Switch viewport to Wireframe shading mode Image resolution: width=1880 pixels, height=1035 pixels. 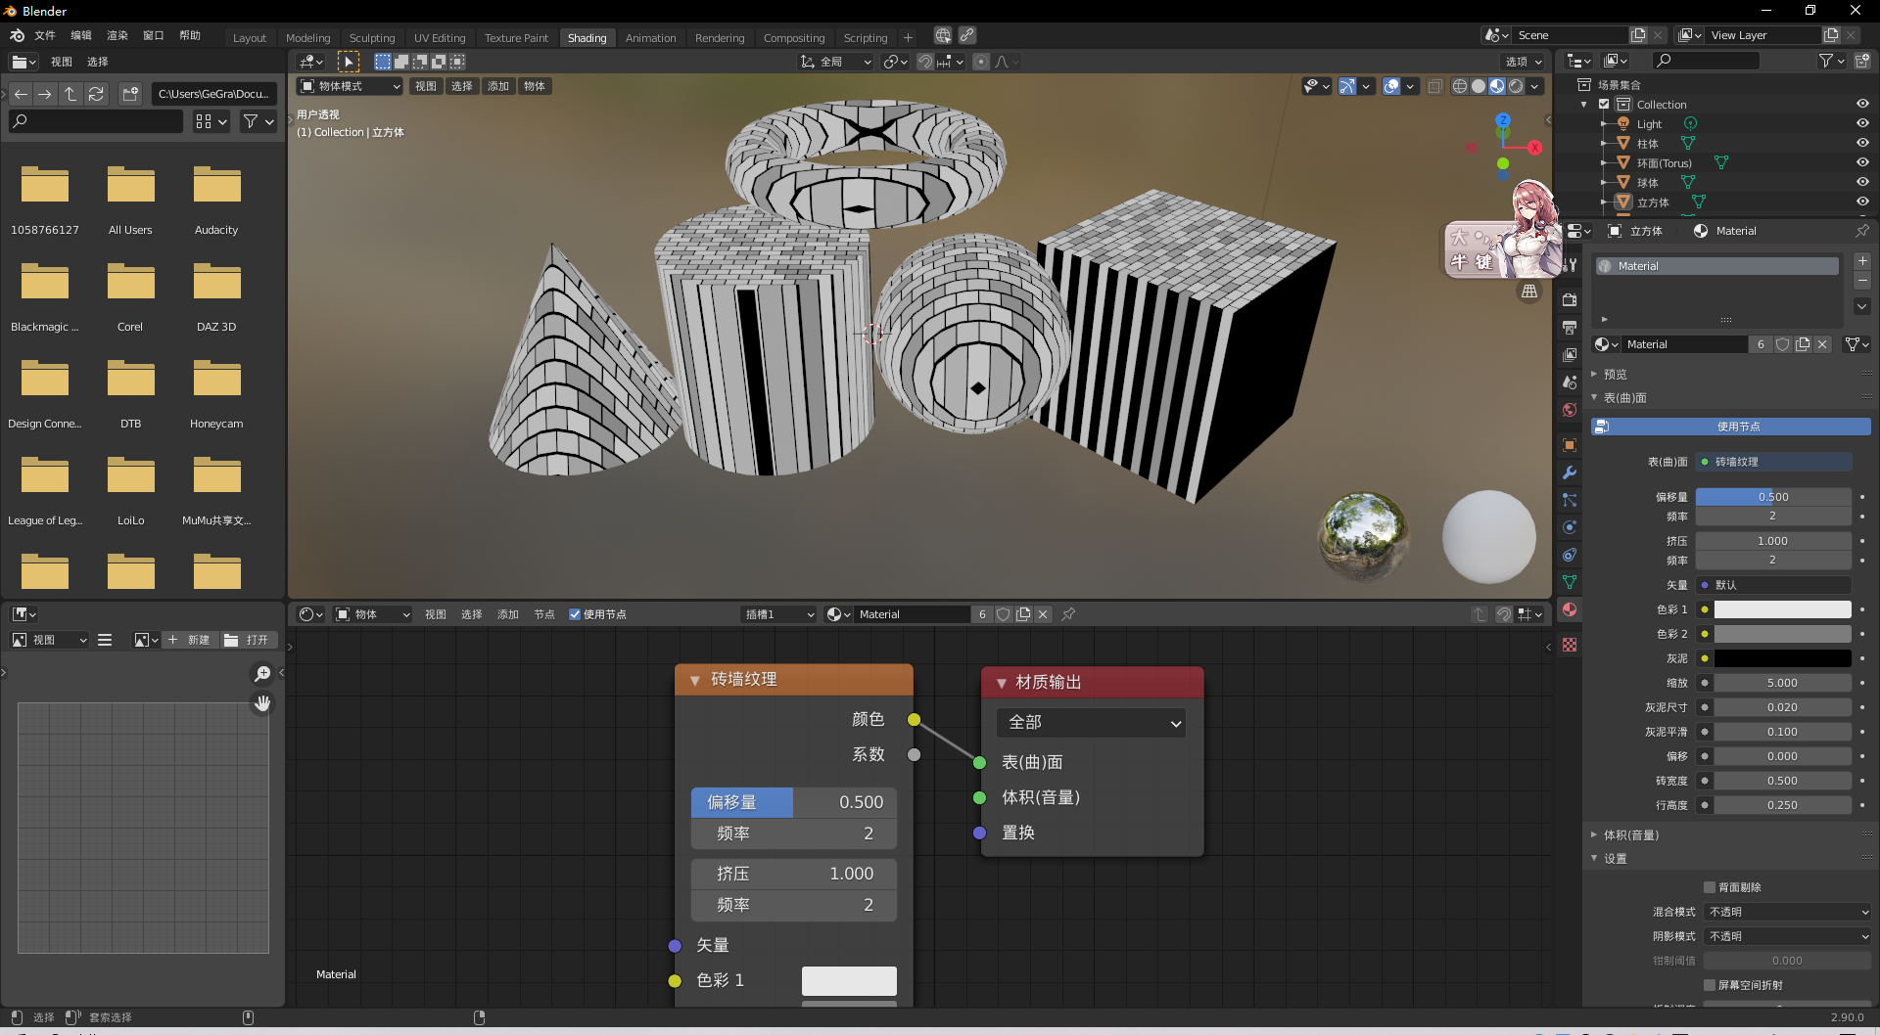click(x=1460, y=86)
